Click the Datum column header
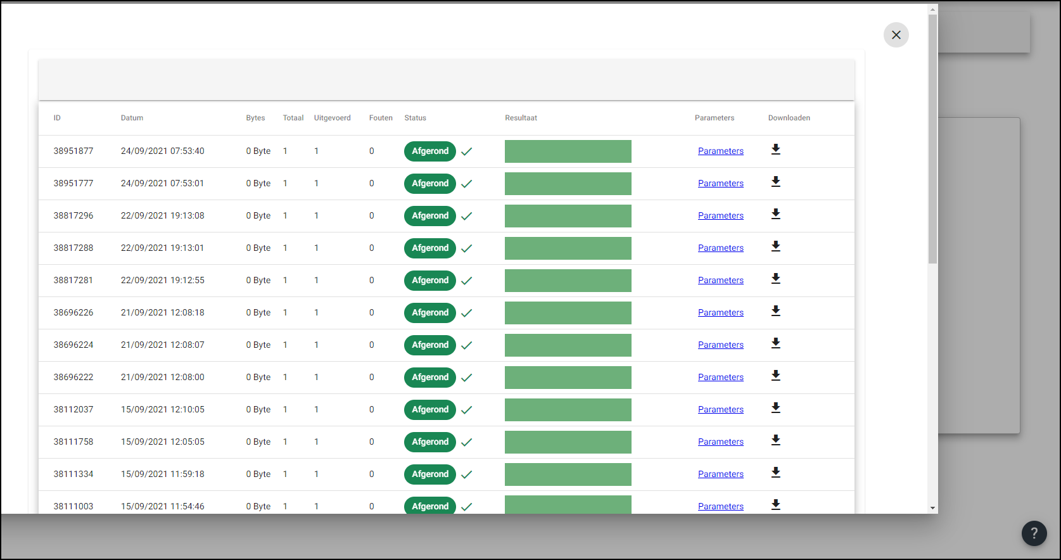The image size is (1061, 560). 132,118
